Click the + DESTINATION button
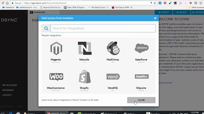 click(197, 12)
